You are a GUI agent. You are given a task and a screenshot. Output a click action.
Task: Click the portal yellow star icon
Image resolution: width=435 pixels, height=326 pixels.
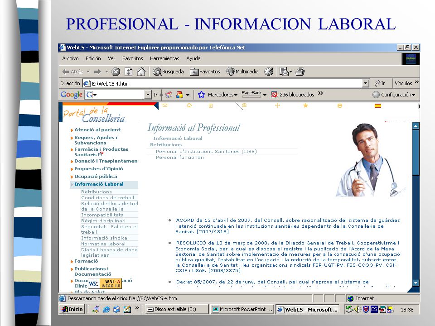305,105
